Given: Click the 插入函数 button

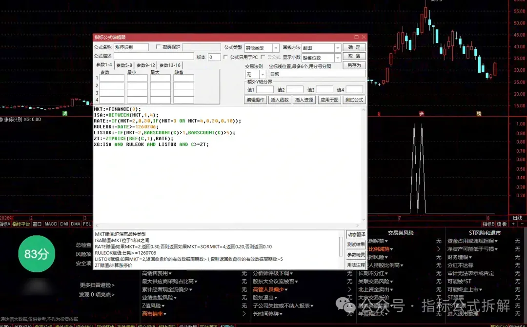Looking at the screenshot, I should [280, 100].
